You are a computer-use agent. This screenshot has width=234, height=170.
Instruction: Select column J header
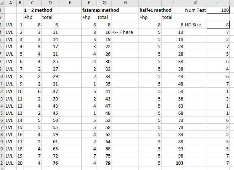(x=173, y=3)
